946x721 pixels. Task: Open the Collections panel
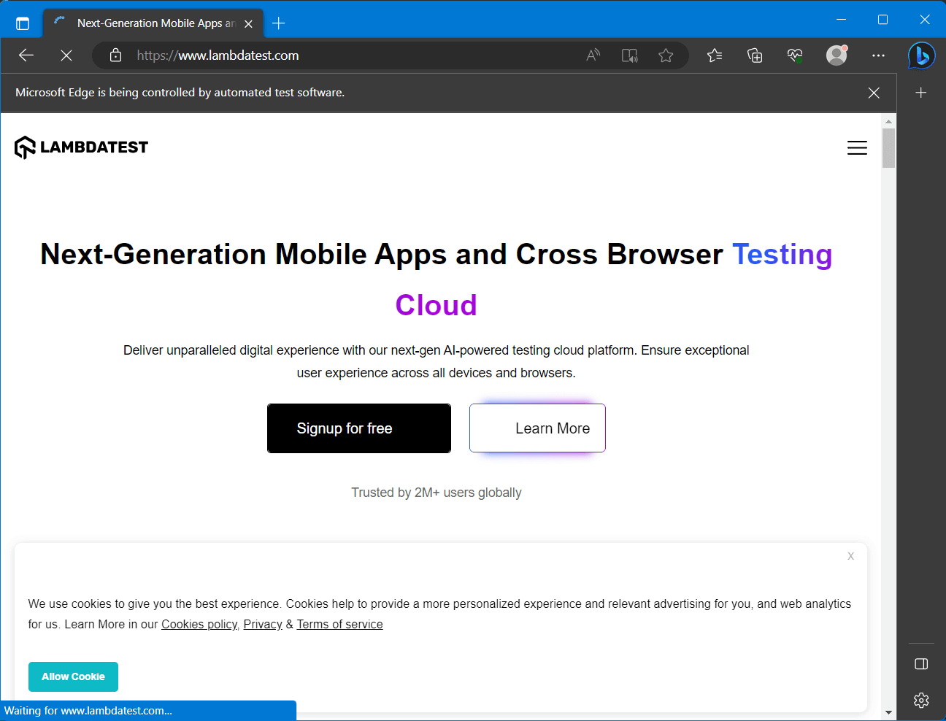pyautogui.click(x=755, y=55)
